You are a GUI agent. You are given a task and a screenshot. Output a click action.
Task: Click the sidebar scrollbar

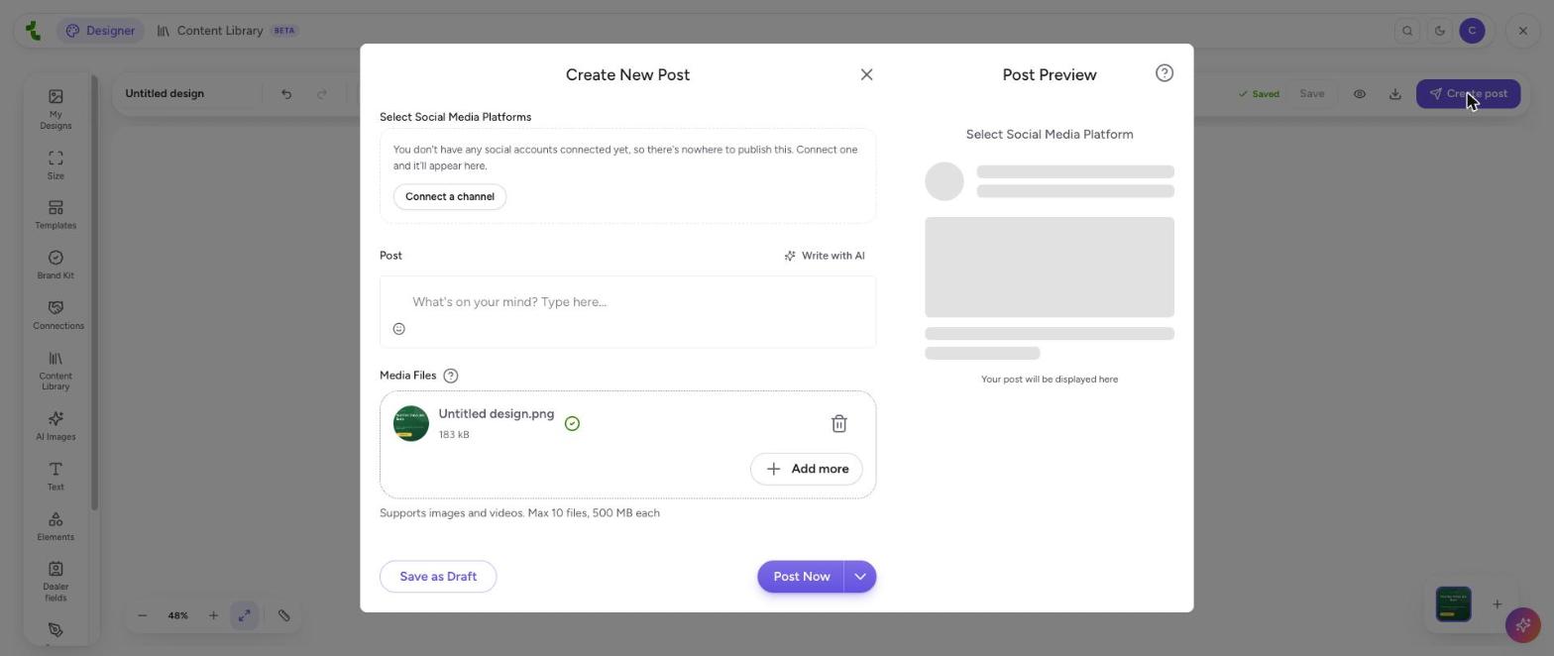[95, 292]
